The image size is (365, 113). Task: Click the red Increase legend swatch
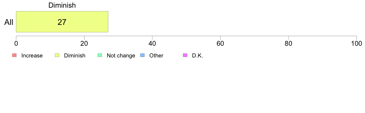[x=14, y=55]
